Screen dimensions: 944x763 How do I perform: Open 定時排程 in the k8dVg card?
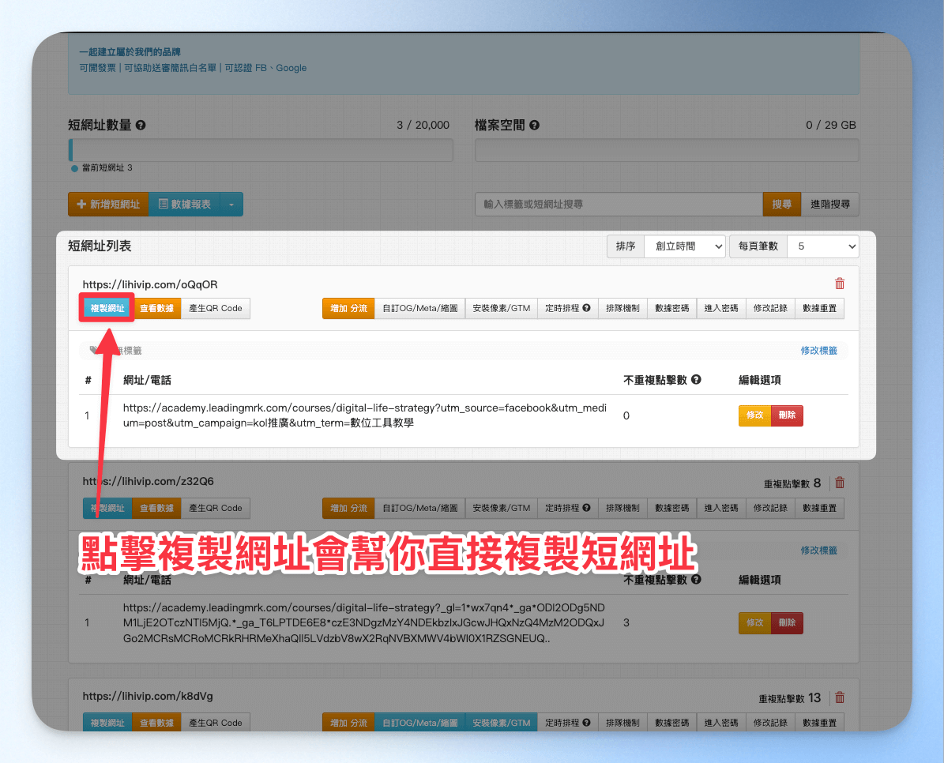coord(568,722)
